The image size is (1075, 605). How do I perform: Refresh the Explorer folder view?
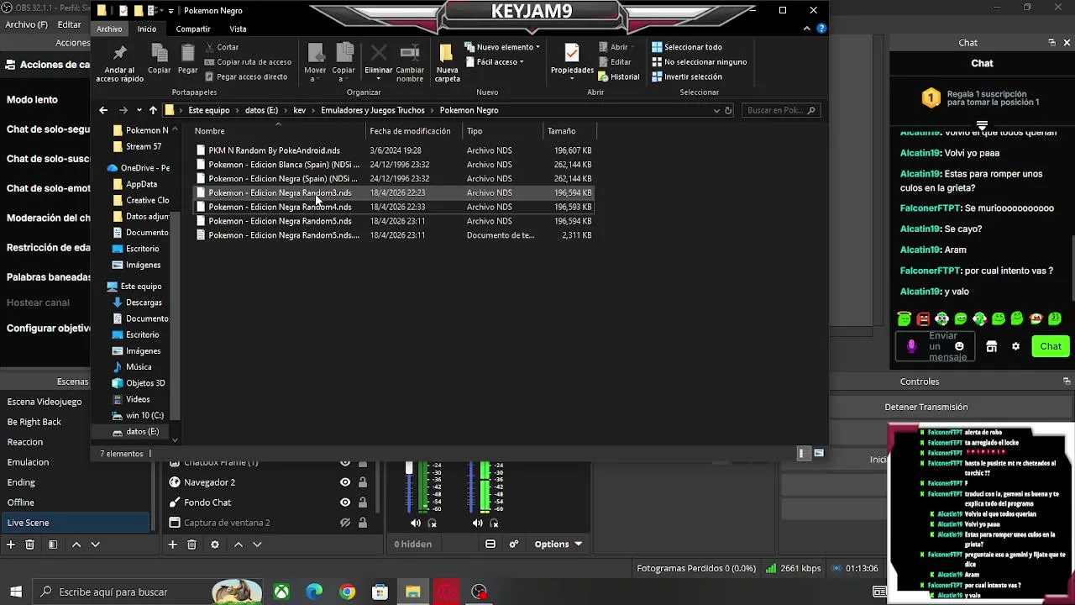click(x=728, y=110)
